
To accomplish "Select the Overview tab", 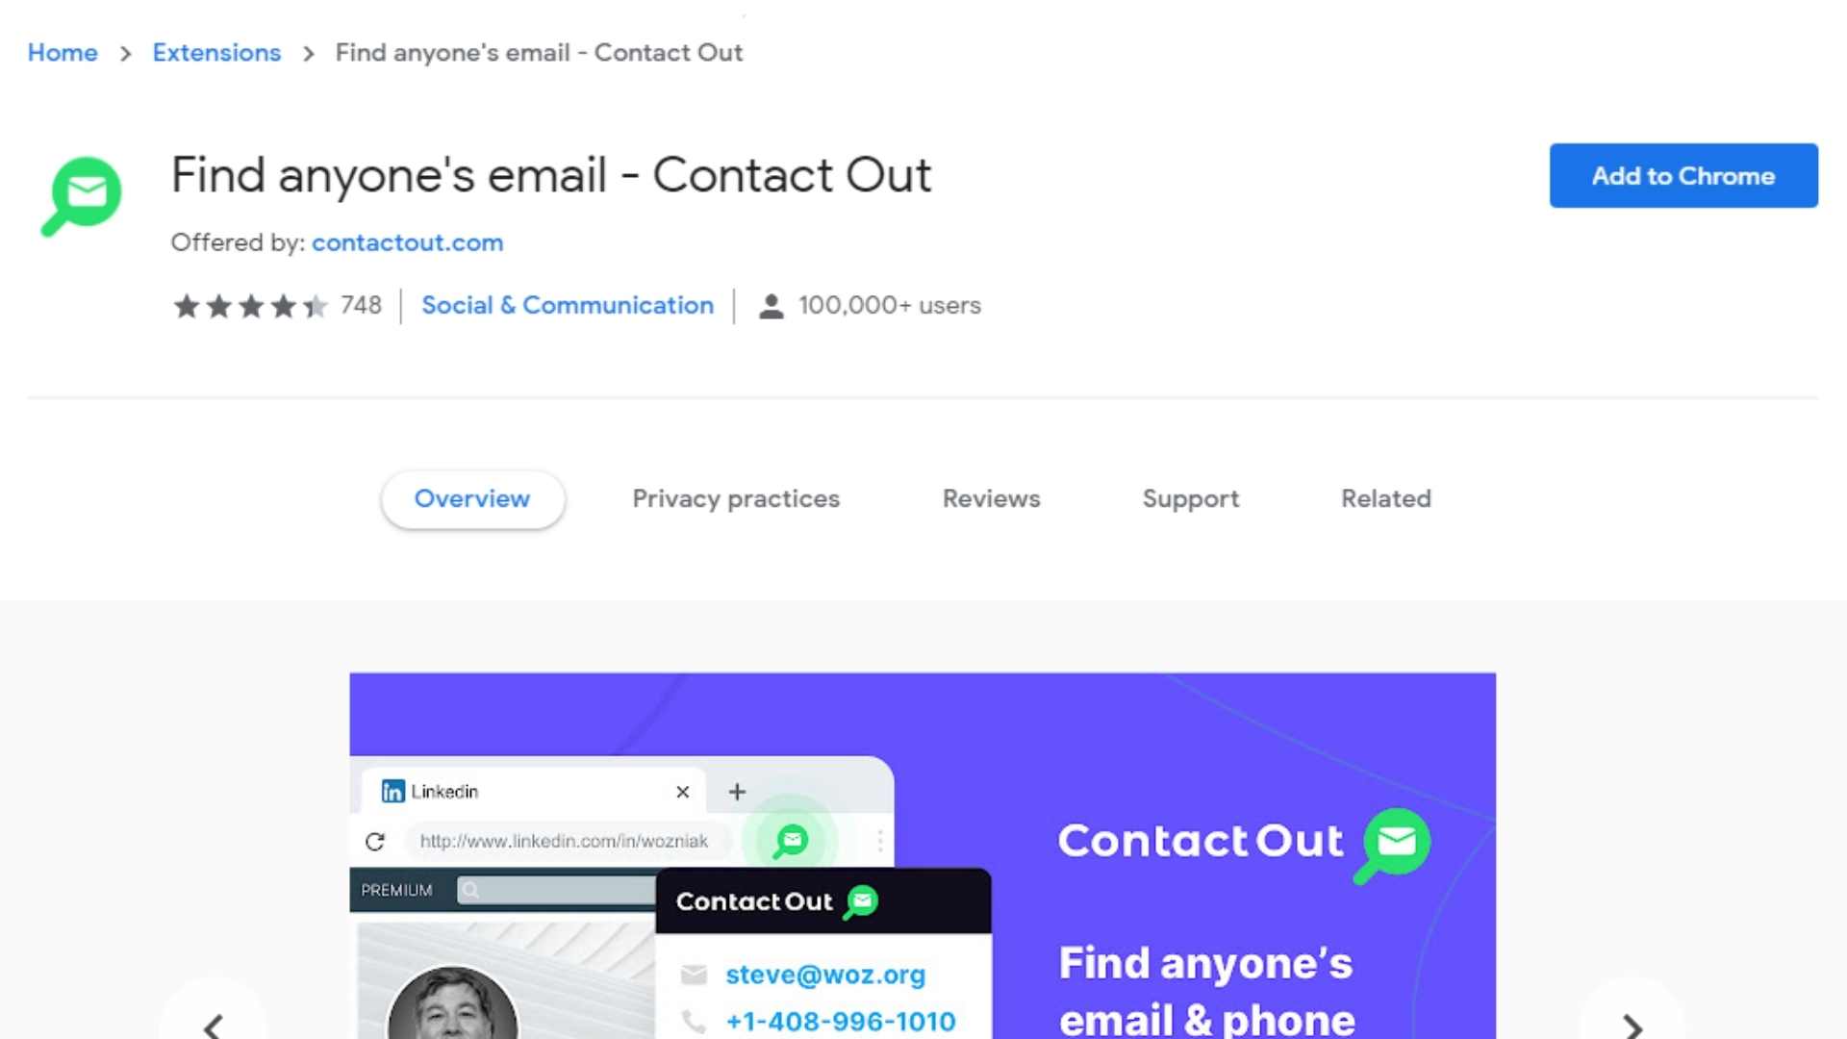I will [x=472, y=498].
